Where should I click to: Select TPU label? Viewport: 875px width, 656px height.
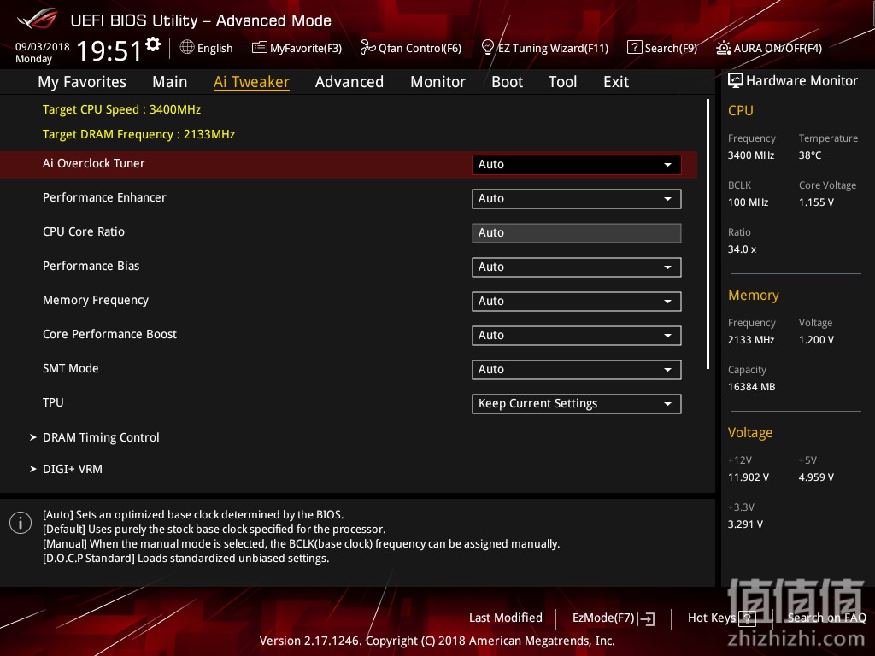coord(53,402)
